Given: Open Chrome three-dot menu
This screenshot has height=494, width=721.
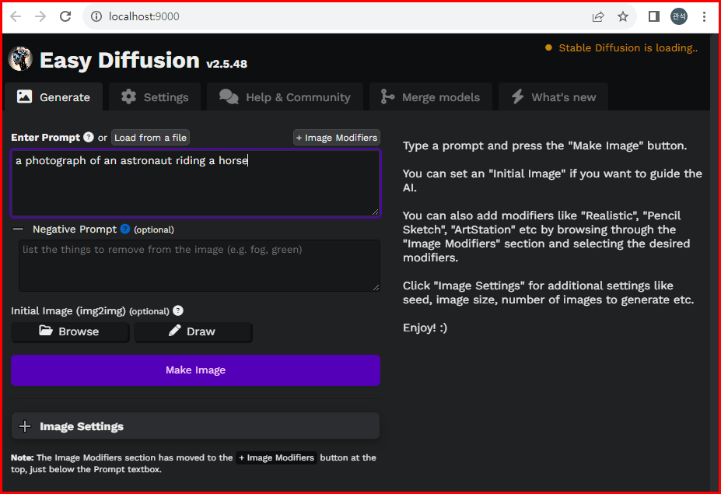Looking at the screenshot, I should tap(704, 17).
